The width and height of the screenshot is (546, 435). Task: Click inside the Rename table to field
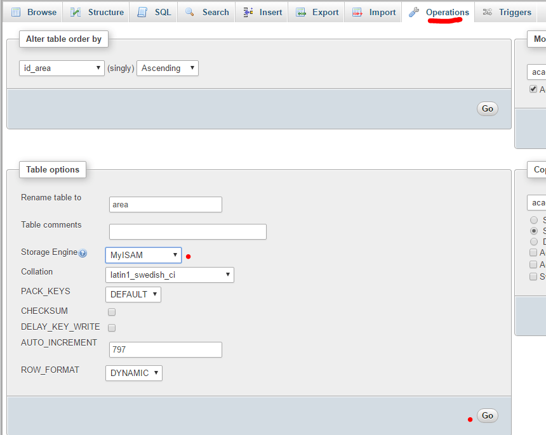(x=165, y=204)
